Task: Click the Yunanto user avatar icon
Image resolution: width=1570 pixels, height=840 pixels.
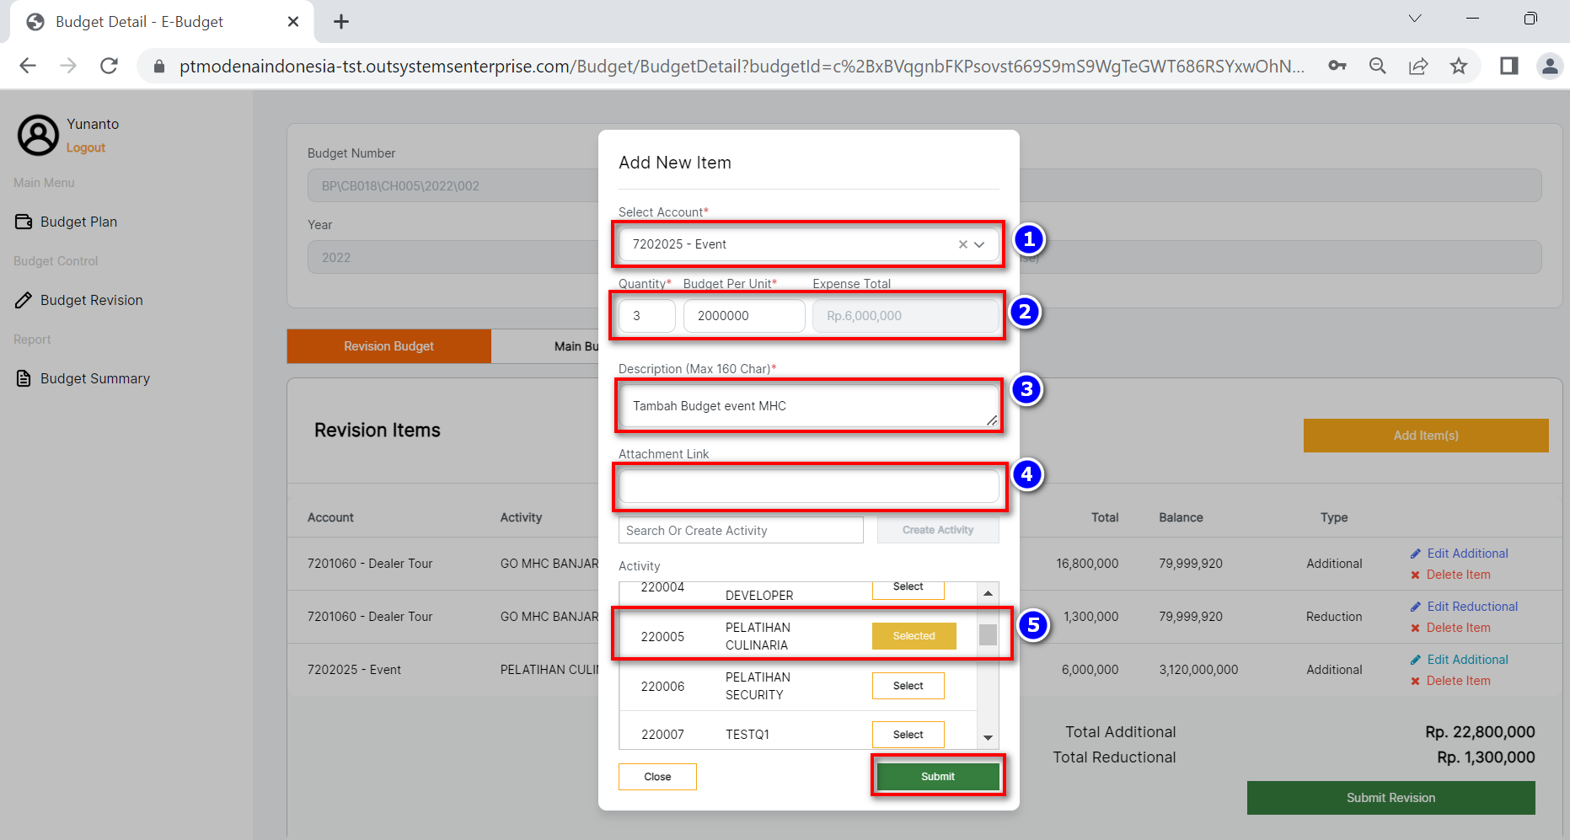Action: [x=38, y=135]
